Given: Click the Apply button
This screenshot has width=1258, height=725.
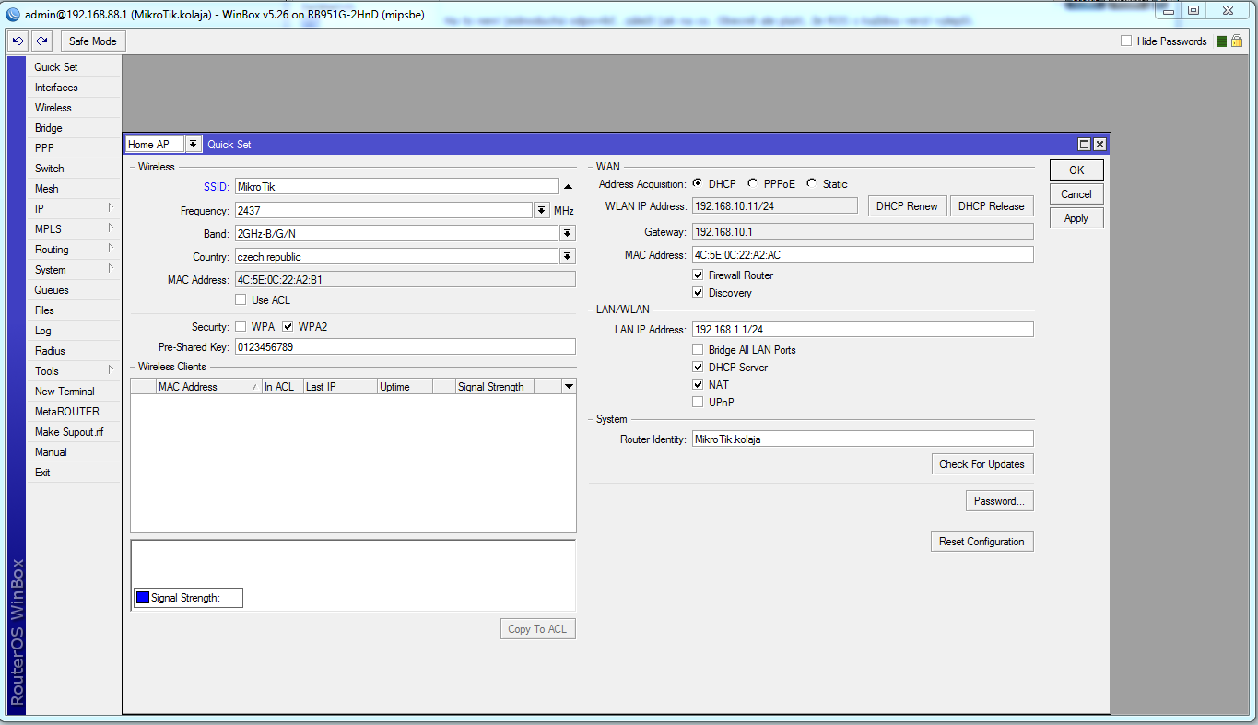Looking at the screenshot, I should tap(1076, 218).
